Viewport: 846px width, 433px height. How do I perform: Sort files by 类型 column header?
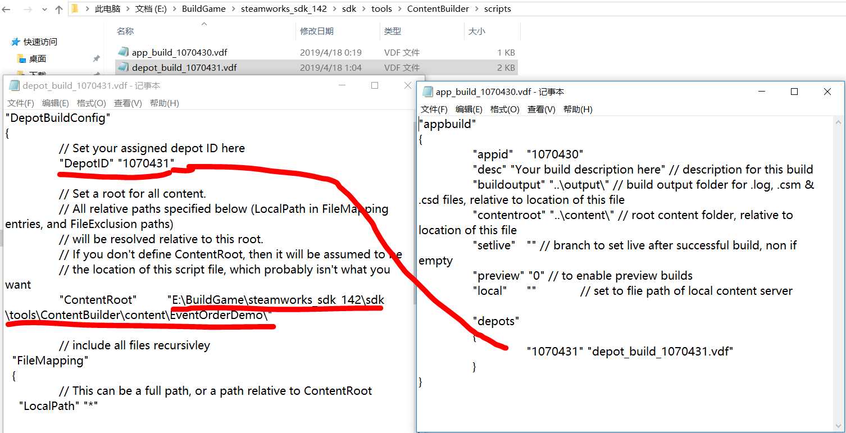point(393,31)
